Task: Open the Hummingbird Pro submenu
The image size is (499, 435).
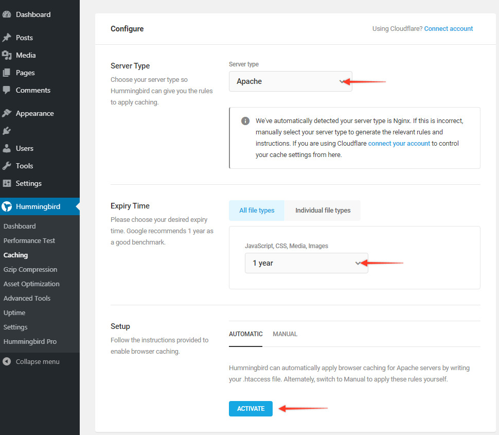Action: 30,341
